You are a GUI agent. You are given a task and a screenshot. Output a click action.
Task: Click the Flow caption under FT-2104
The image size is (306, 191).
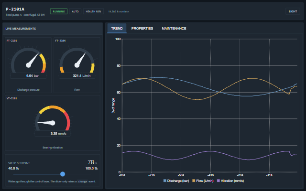click(77, 90)
